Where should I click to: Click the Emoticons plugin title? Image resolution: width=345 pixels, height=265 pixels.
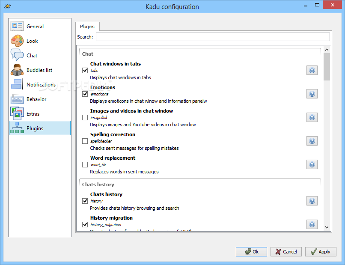[x=103, y=87]
